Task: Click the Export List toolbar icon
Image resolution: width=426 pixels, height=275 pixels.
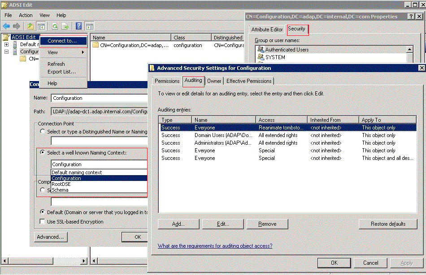Action: (x=65, y=26)
